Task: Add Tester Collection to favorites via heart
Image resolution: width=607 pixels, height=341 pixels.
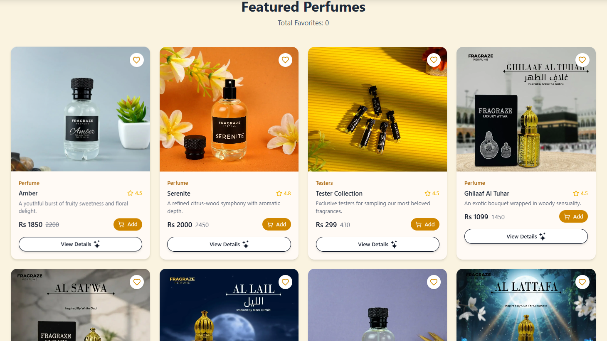Action: pos(434,60)
